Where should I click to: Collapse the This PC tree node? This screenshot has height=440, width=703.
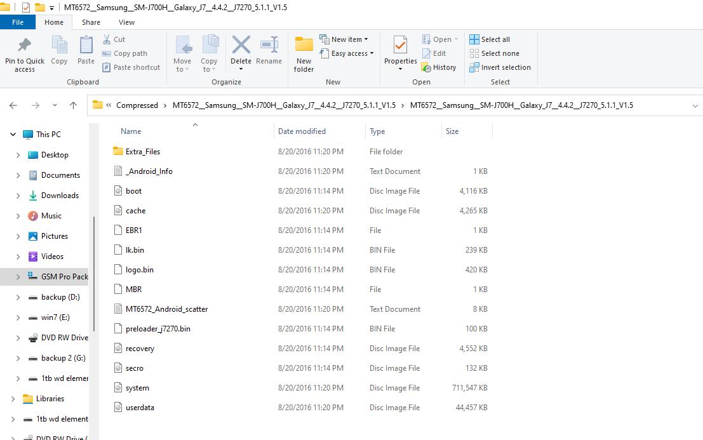(x=13, y=134)
